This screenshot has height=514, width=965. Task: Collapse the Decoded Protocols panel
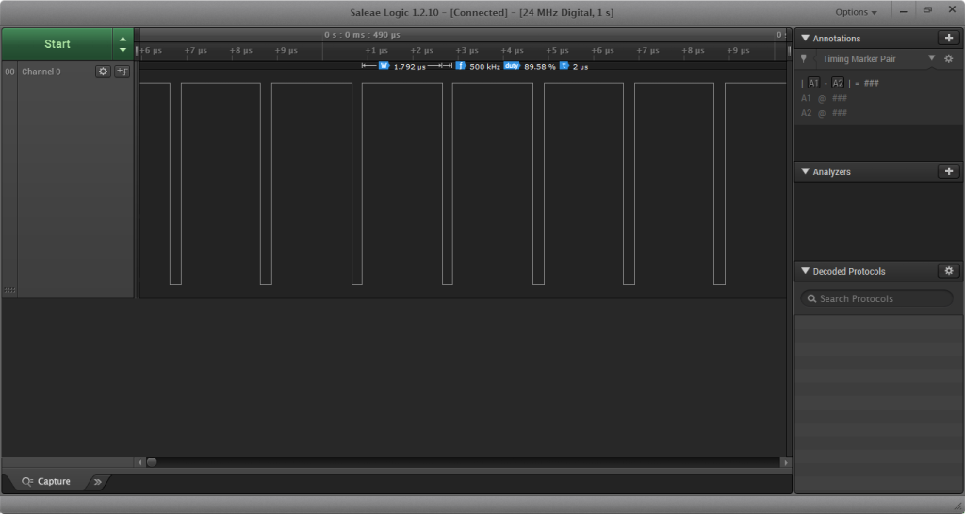(x=805, y=271)
